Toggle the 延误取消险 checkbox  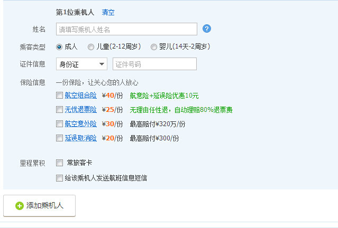[59, 138]
